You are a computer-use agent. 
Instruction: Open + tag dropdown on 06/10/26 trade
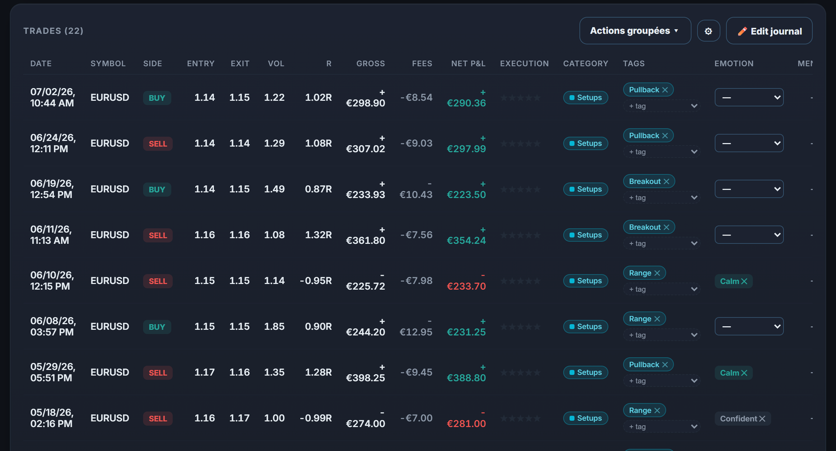pyautogui.click(x=662, y=290)
